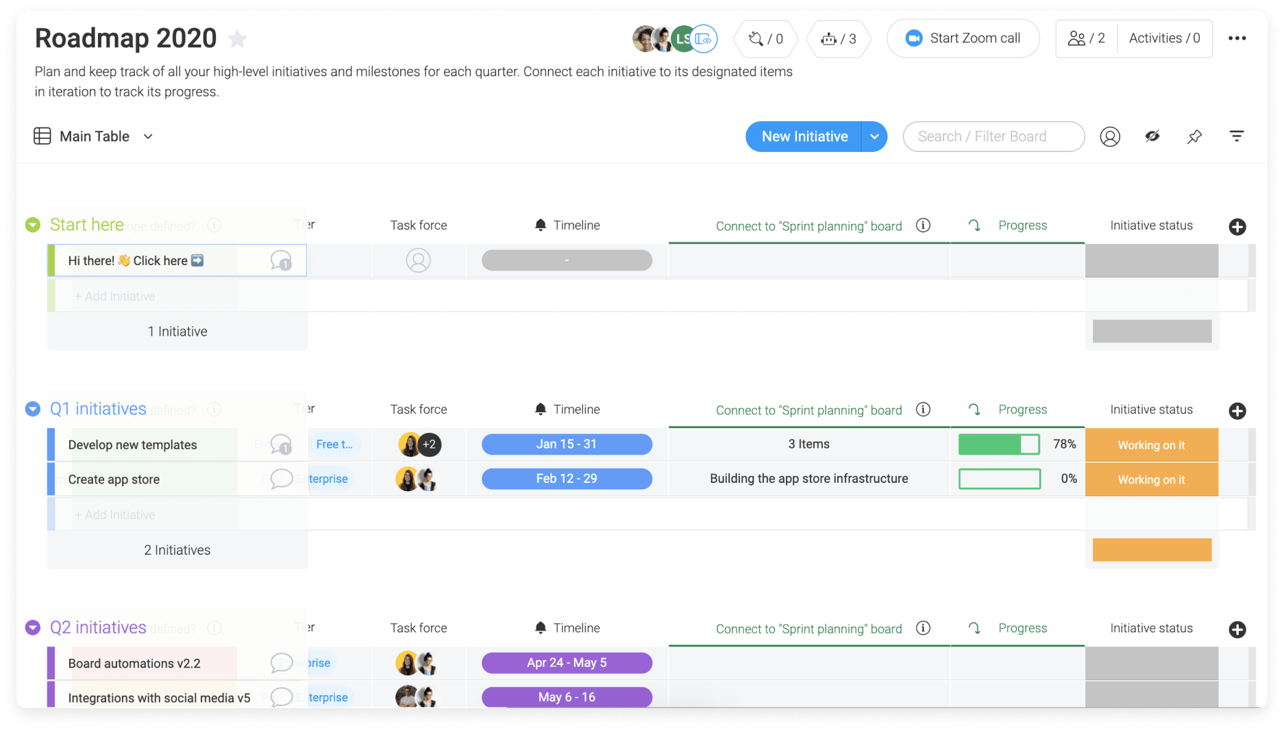Change status of Create app store
The image size is (1284, 730).
click(1151, 479)
